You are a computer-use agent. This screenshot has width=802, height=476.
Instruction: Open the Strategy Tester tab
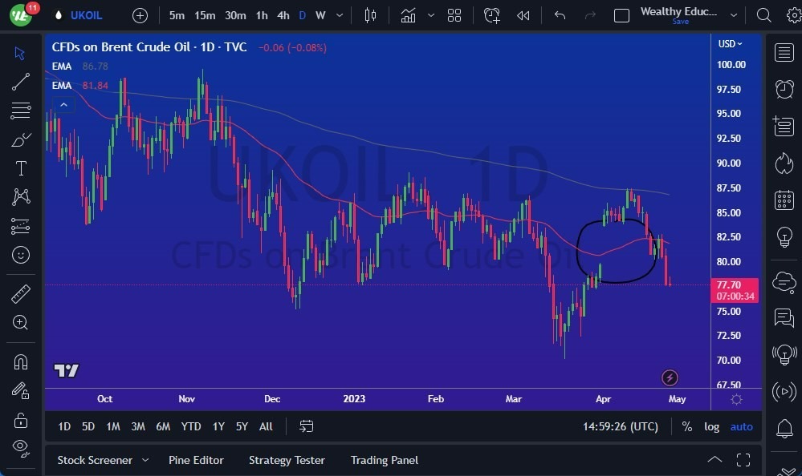point(286,460)
